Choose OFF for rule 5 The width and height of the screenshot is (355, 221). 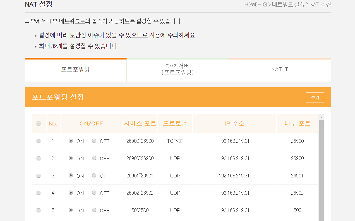tap(94, 210)
